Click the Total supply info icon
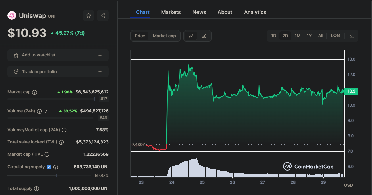Viewport: 372px width, 195px height. pos(37,189)
